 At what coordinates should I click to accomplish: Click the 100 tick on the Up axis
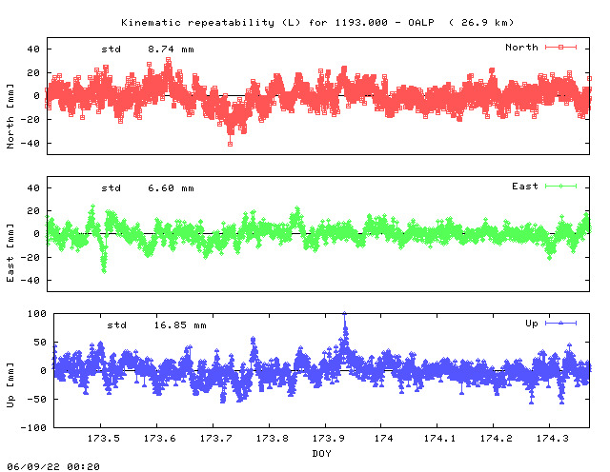coord(37,314)
